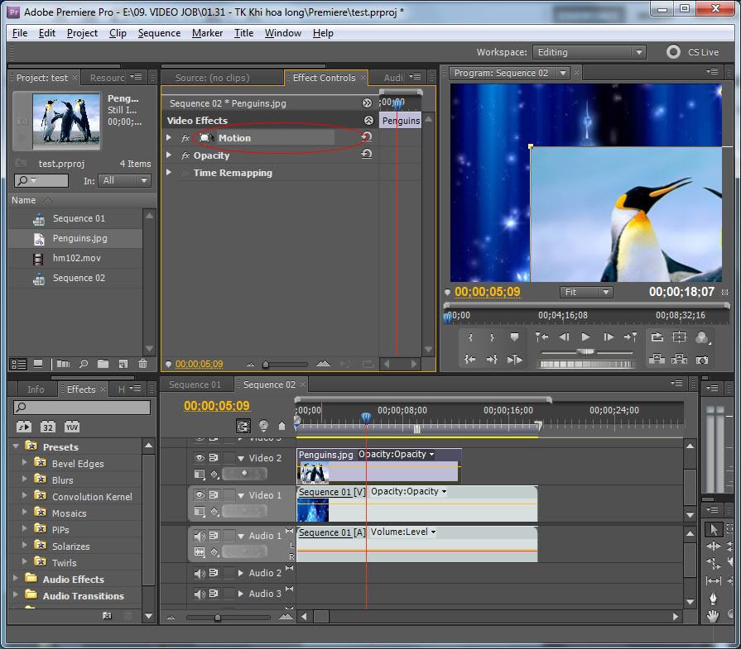The height and width of the screenshot is (649, 741).
Task: Select hm102.mov in Project panel
Action: click(75, 258)
